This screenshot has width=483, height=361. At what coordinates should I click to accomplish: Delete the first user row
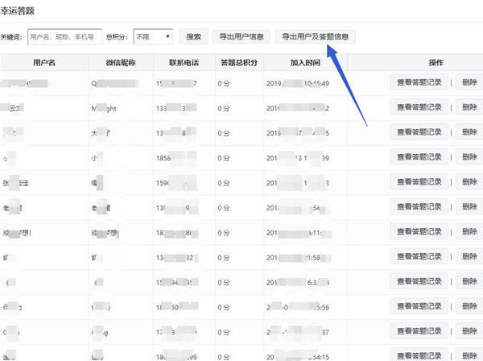click(469, 82)
